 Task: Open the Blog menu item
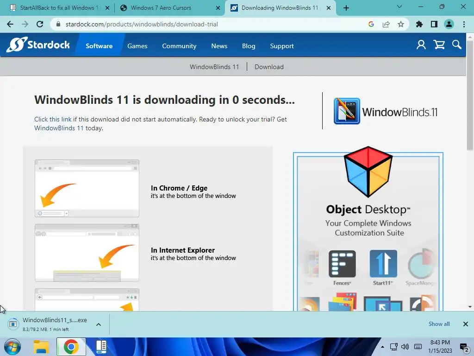(249, 46)
